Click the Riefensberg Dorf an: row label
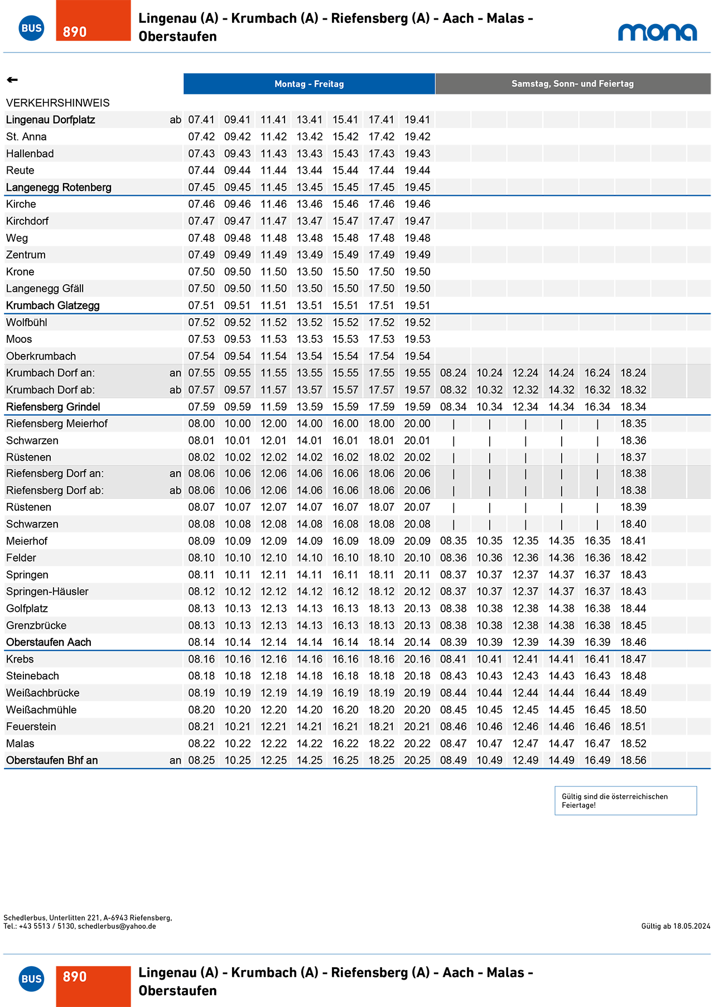This screenshot has height=1007, width=714. (x=55, y=473)
